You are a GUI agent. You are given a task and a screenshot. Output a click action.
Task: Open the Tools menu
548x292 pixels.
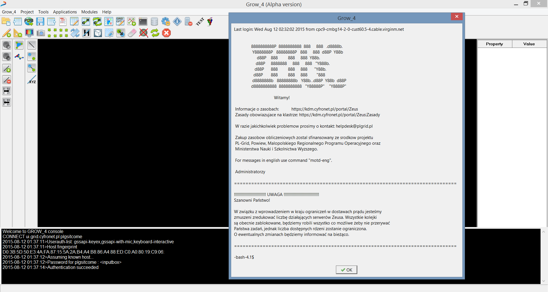(43, 12)
